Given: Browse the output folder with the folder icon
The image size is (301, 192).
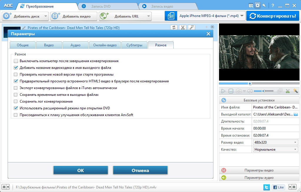Looking at the screenshot, I should tap(296, 114).
